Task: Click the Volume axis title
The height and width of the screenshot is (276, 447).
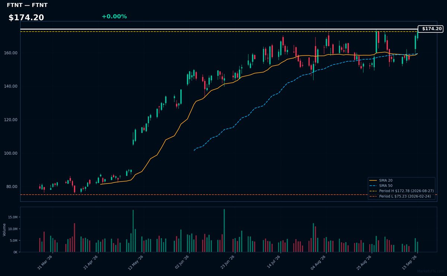Action: (x=4, y=230)
